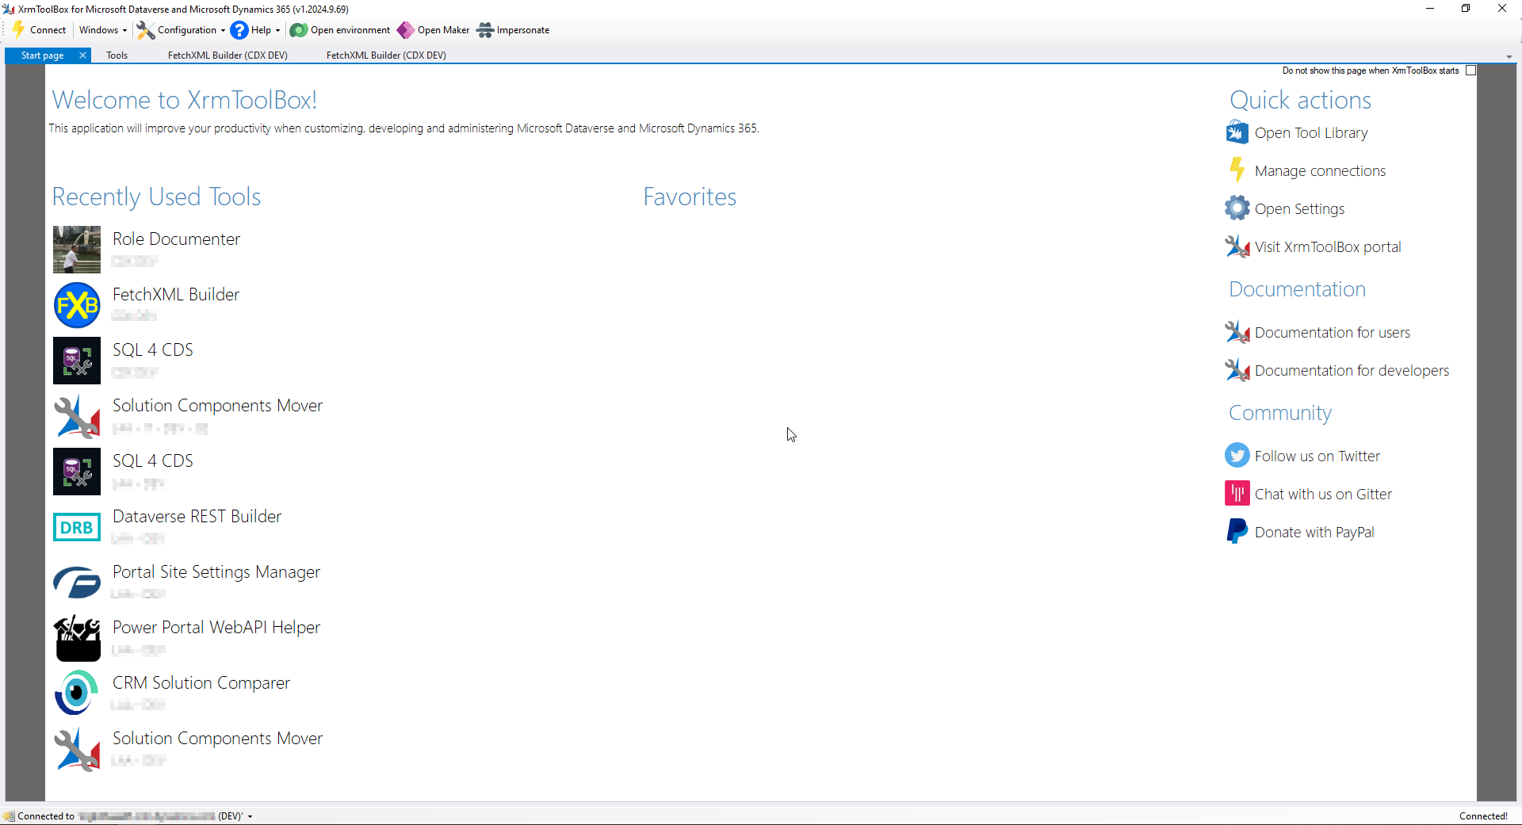
Task: Click the DRB Dataverse REST Builder icon
Action: (77, 527)
